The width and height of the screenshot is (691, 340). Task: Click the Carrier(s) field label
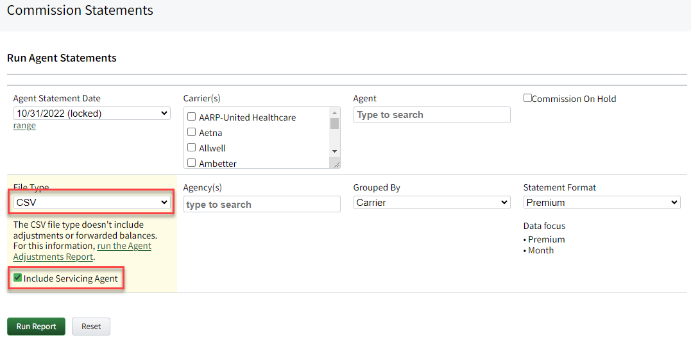point(202,99)
